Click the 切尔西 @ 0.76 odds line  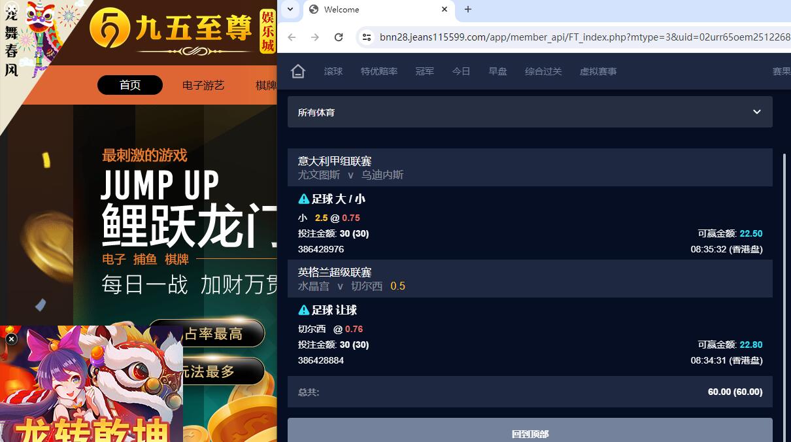[331, 329]
